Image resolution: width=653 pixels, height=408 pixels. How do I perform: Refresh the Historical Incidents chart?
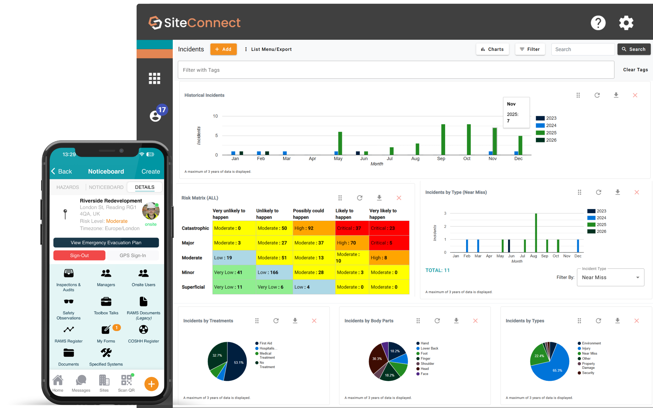click(x=597, y=95)
